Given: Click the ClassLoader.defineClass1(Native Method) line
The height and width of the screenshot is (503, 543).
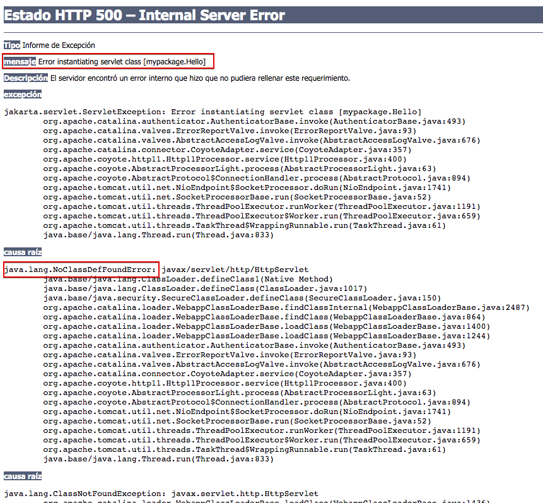Looking at the screenshot, I should tap(188, 279).
